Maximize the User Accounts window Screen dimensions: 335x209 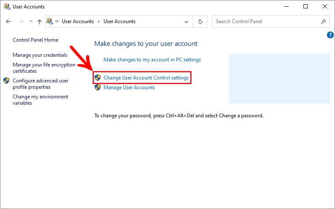click(306, 6)
